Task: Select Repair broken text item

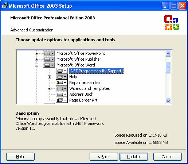Action: (x=86, y=83)
